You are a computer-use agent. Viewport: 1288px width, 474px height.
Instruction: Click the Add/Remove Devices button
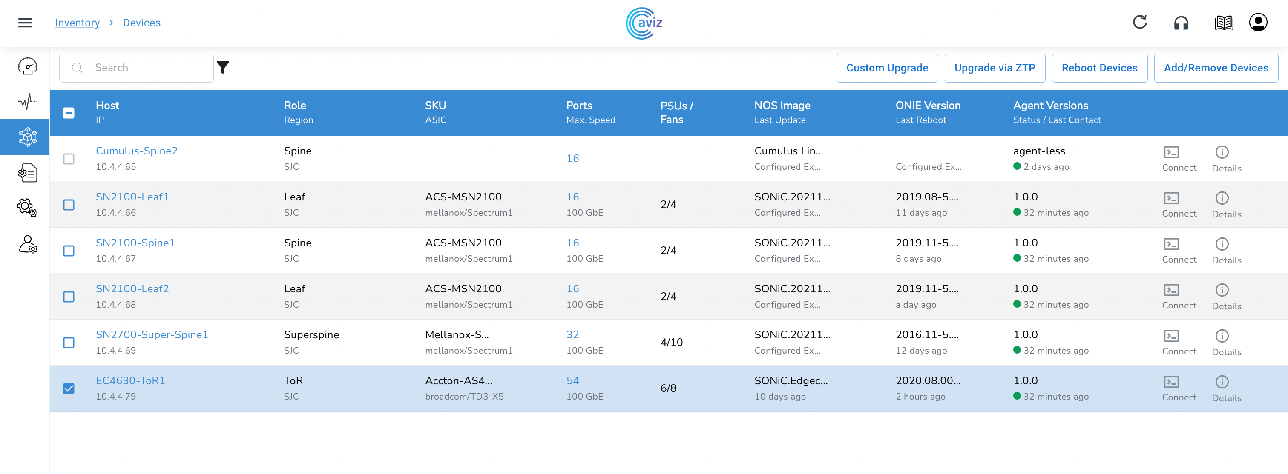point(1216,68)
